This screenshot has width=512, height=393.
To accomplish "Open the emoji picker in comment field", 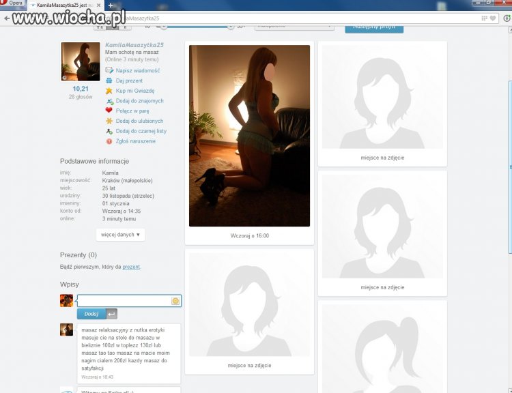I will tap(175, 301).
